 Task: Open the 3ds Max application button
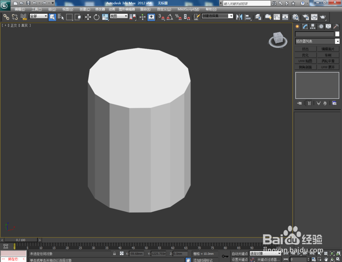click(x=5, y=5)
